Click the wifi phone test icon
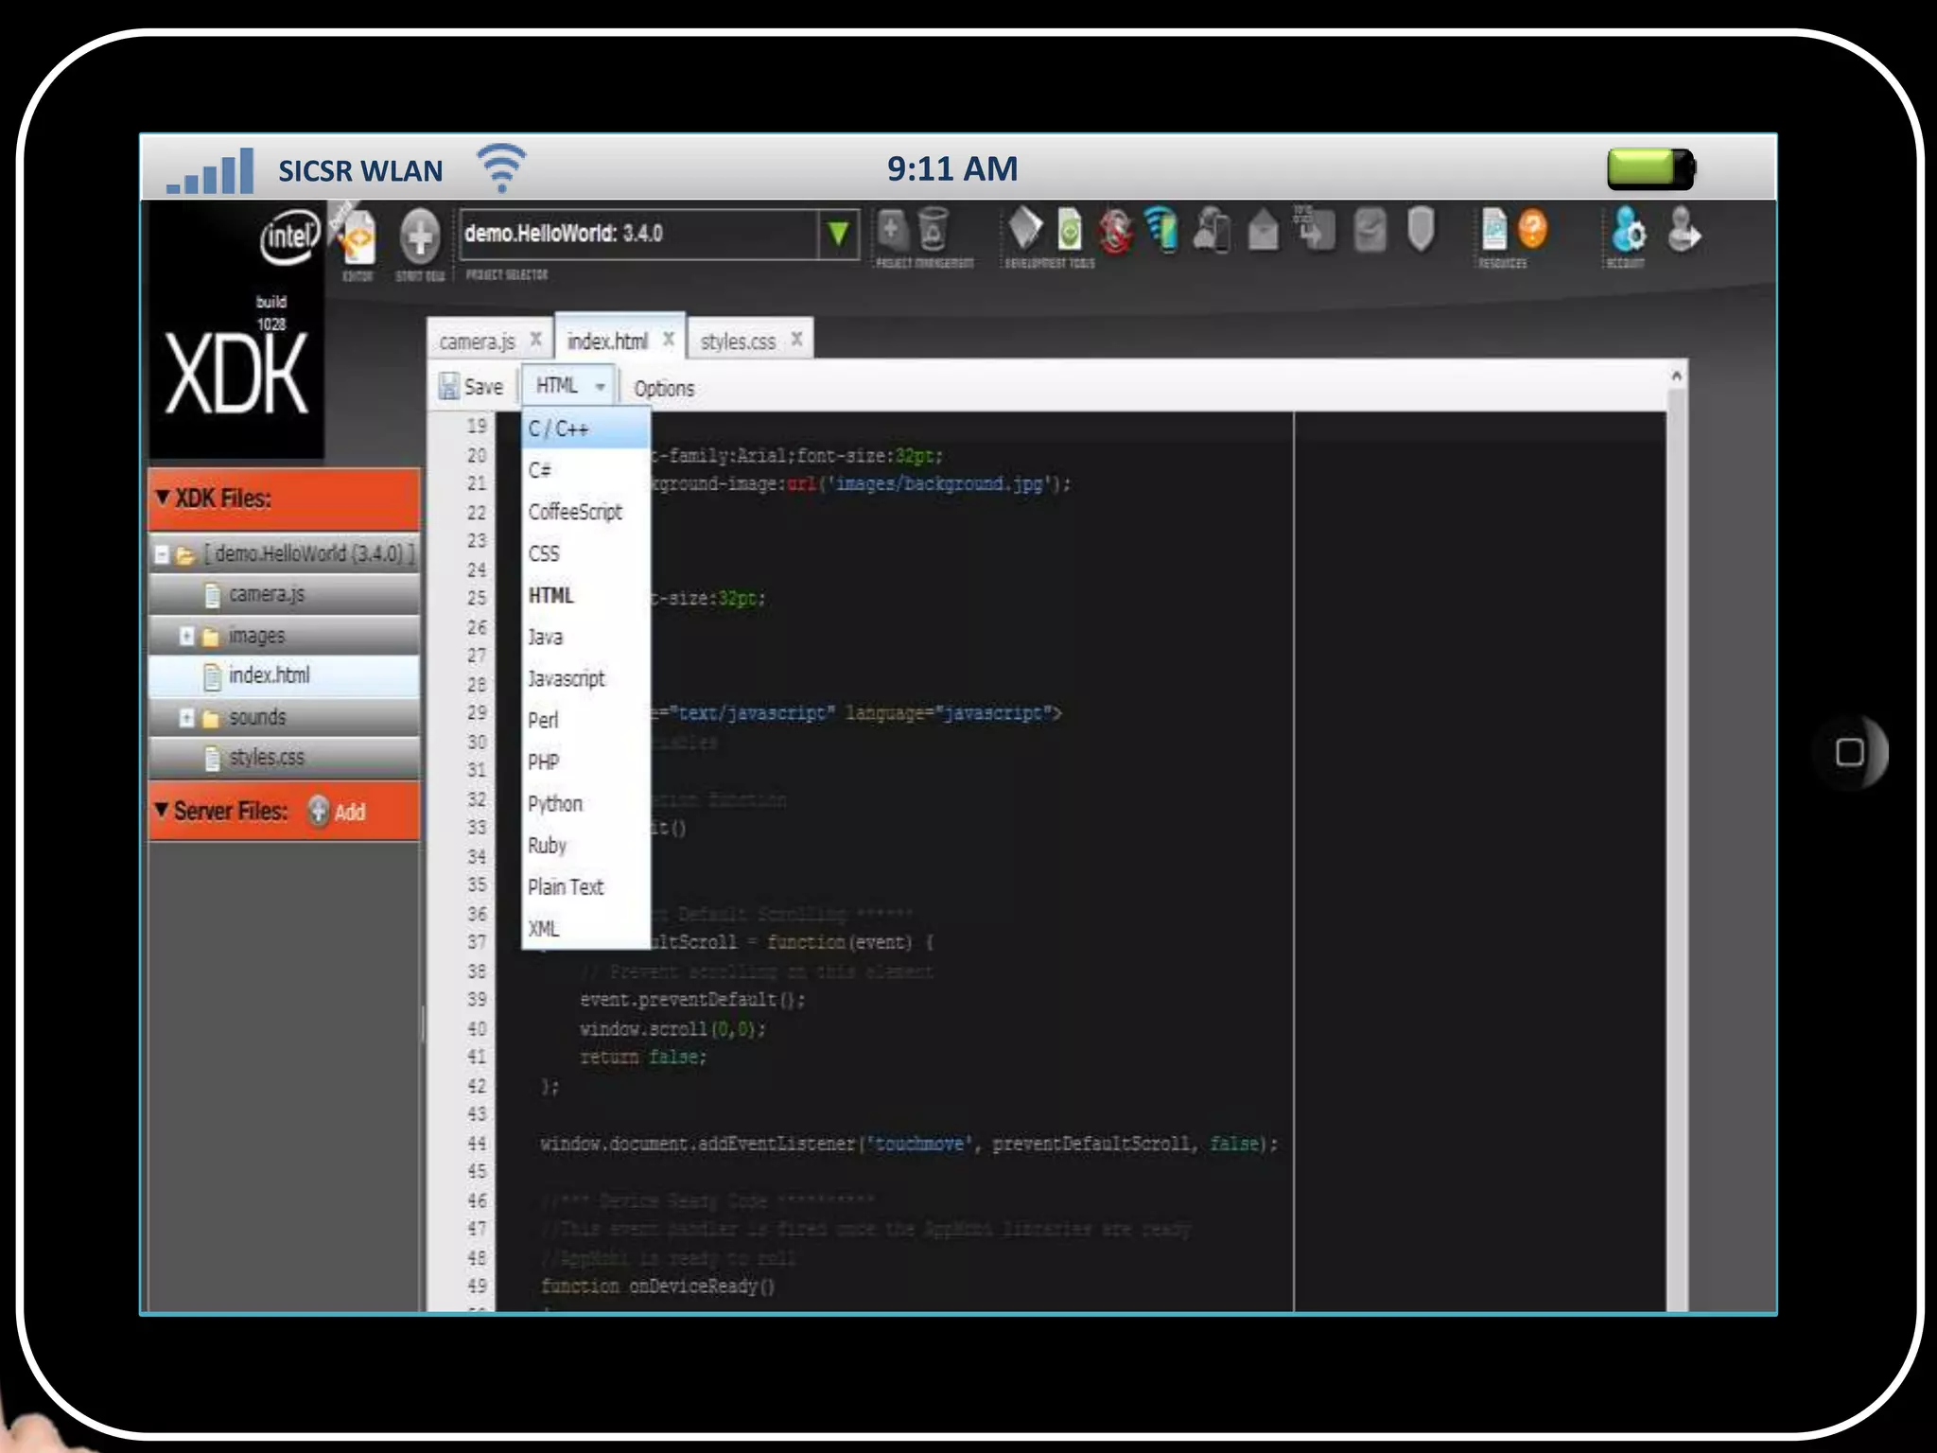The width and height of the screenshot is (1937, 1453). click(x=1162, y=230)
